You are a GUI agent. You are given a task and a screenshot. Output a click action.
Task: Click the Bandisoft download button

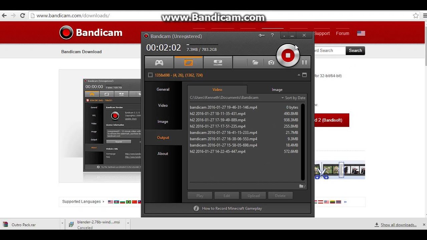pos(332,120)
